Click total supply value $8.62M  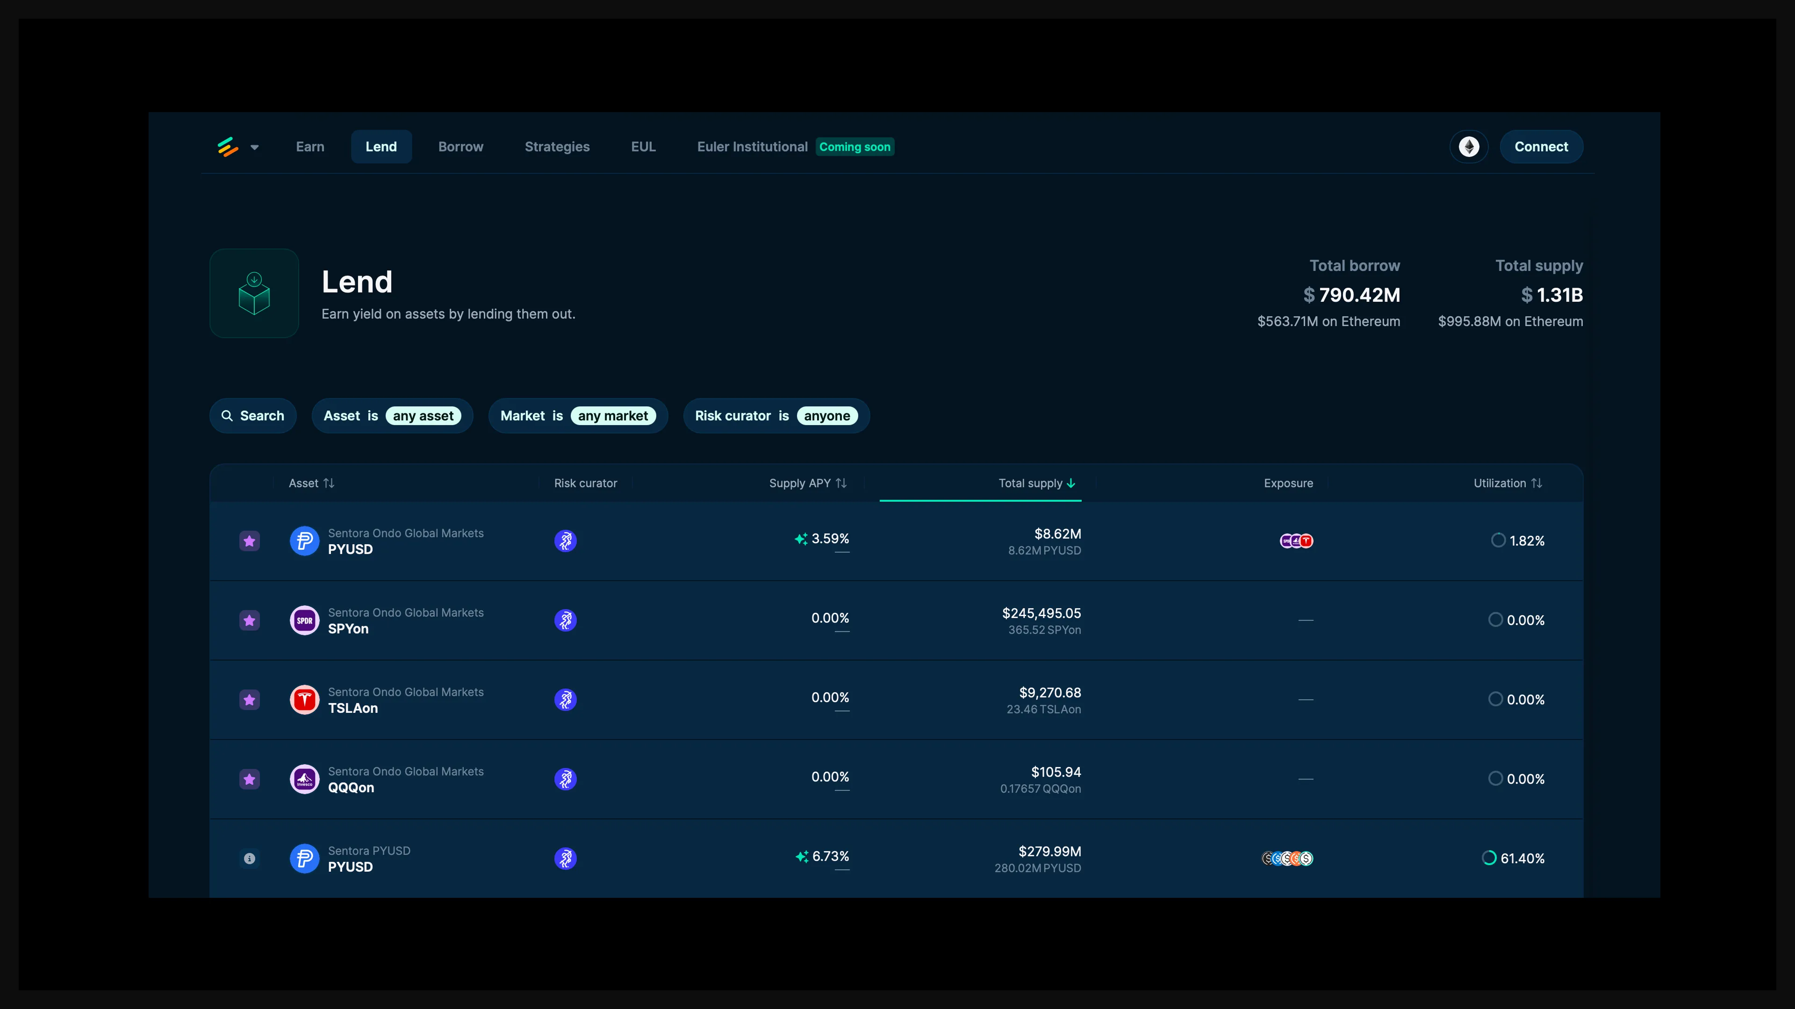tap(1058, 534)
